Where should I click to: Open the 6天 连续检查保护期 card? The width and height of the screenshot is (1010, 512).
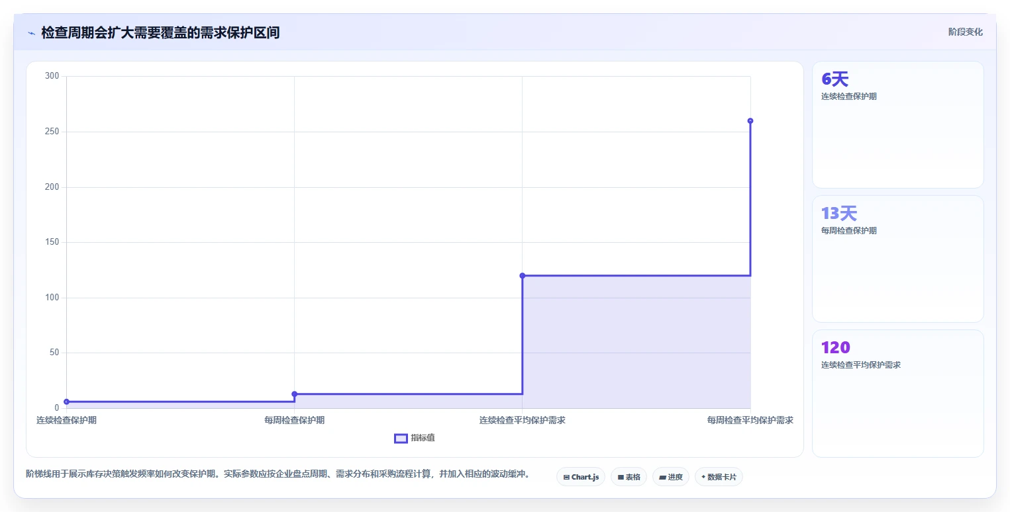pyautogui.click(x=898, y=125)
